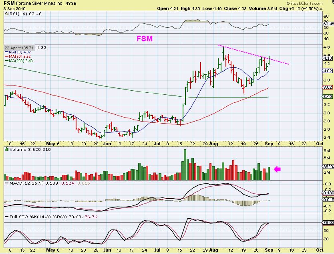Click the blue 4.02 MA tag on right axis
334x254 pixels.
pyautogui.click(x=328, y=71)
